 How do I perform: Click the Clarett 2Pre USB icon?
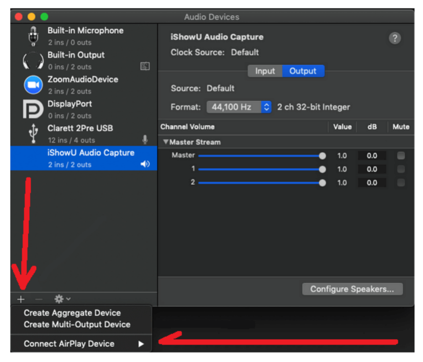point(33,133)
